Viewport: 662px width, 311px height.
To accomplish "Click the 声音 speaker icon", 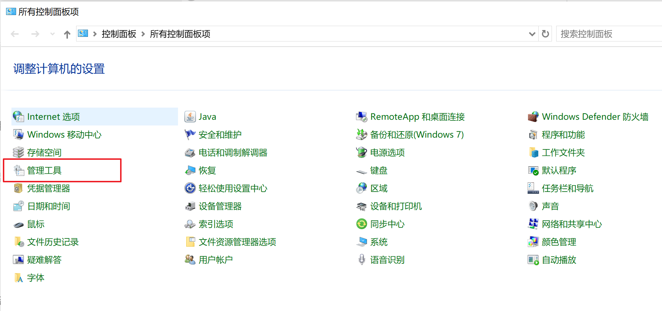I will [x=533, y=206].
